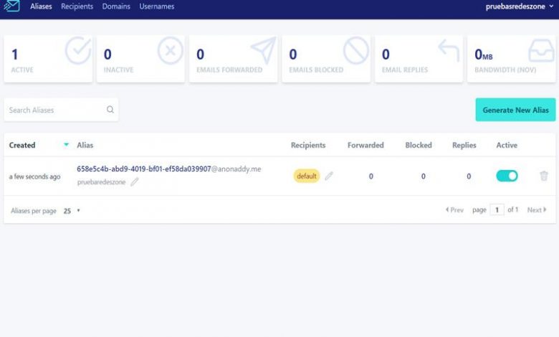Edit recipients pencil next to default
This screenshot has height=337, width=559.
(x=329, y=176)
